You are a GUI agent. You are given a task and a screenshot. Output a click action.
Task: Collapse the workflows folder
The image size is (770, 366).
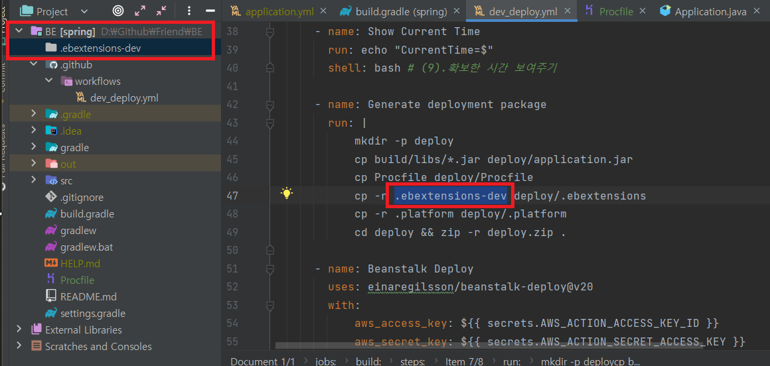(x=48, y=81)
